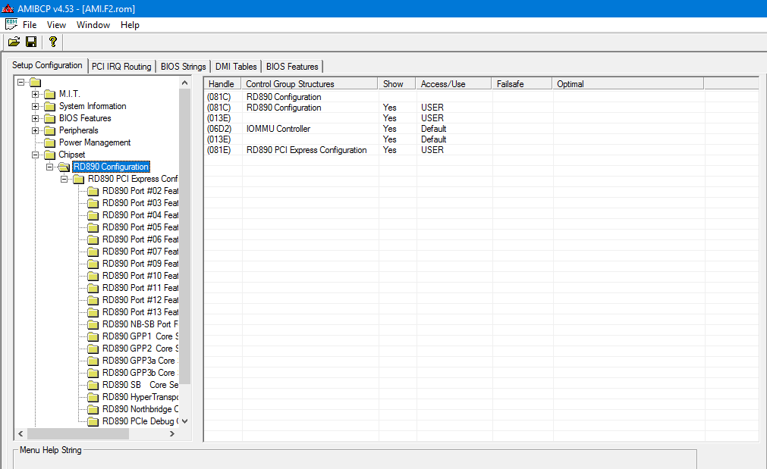Click the tree scroll up arrow
Screen dimensions: 767x469
click(x=184, y=83)
